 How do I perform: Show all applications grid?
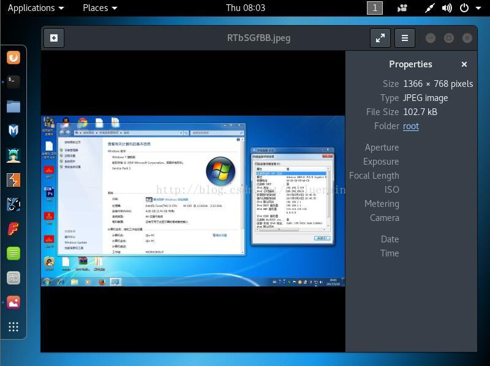coord(13,327)
